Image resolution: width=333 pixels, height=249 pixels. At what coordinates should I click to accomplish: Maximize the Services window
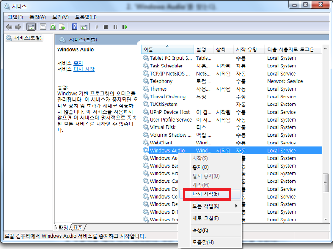[305, 5]
